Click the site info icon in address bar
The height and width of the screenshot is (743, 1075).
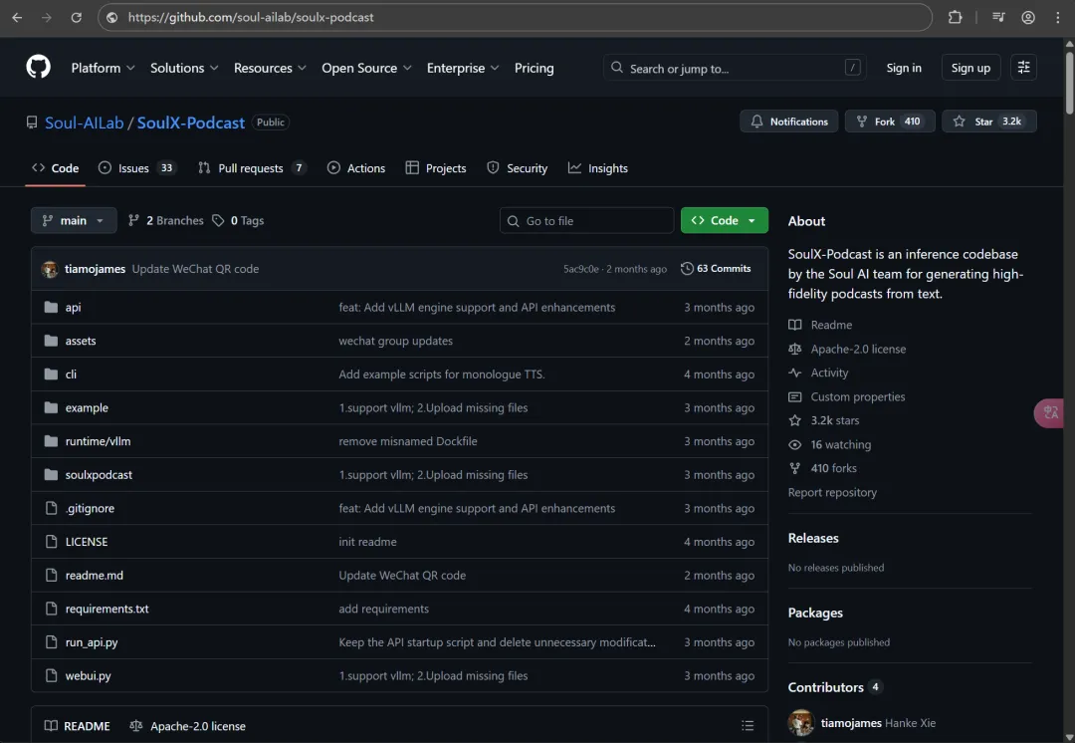tap(111, 17)
